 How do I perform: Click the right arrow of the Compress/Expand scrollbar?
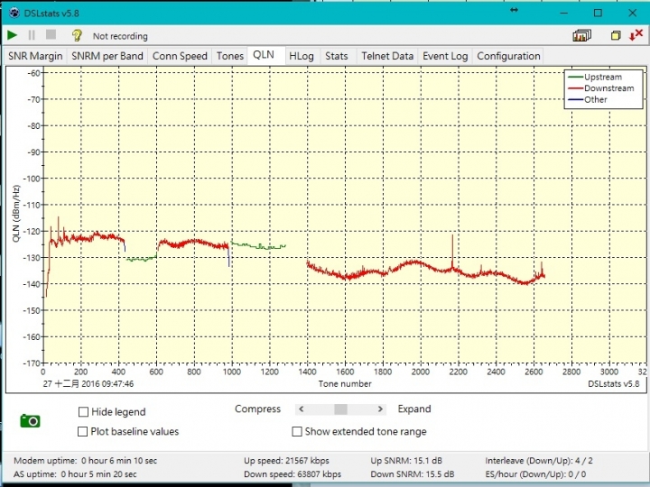[380, 409]
